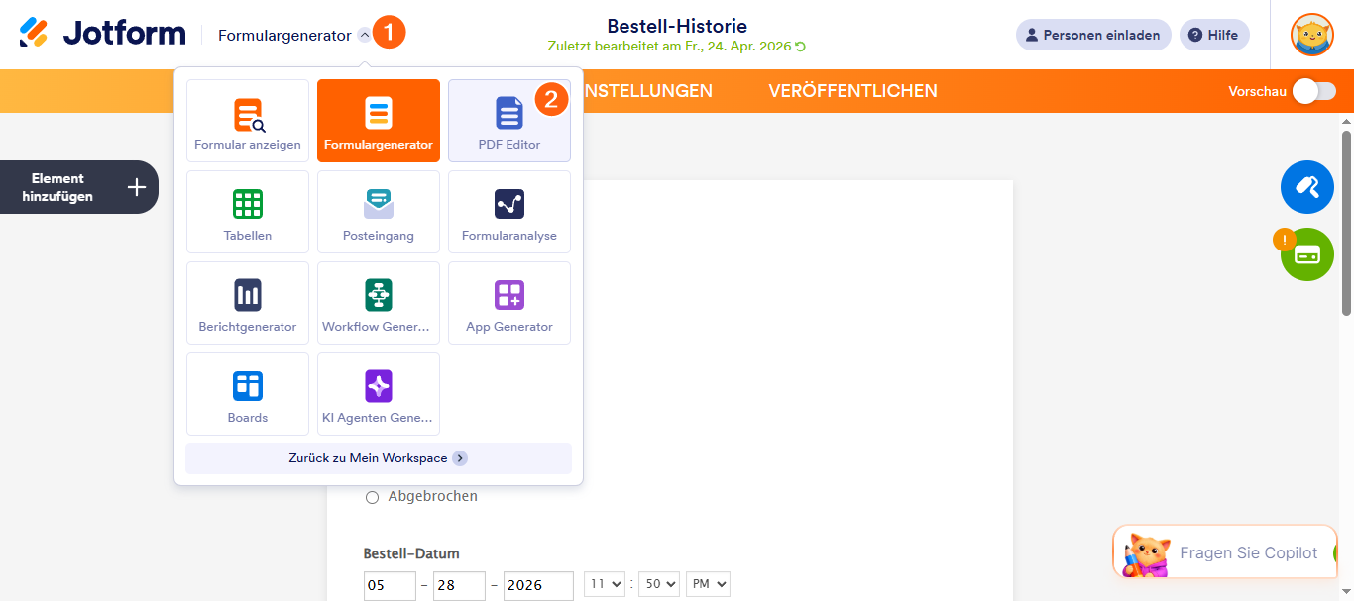Click the revision history icon beside the last edited date
Screen dimensions: 1354x601
coord(801,47)
